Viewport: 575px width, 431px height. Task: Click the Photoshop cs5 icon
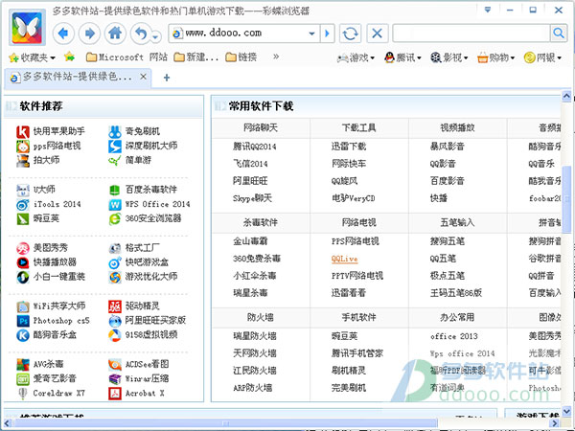click(23, 321)
